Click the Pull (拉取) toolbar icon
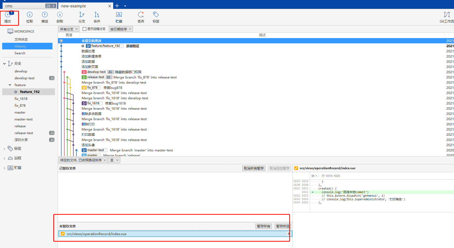454x248 pixels. click(30, 17)
